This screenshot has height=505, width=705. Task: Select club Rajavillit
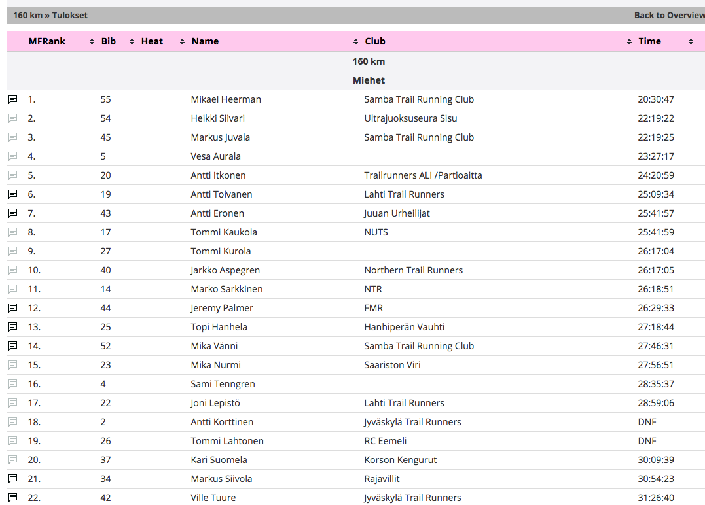click(x=382, y=479)
